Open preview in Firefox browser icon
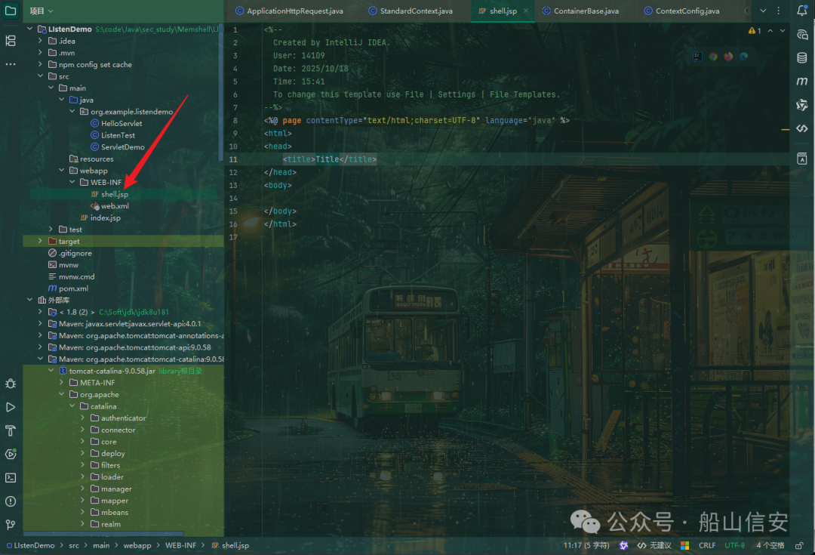 click(x=728, y=57)
